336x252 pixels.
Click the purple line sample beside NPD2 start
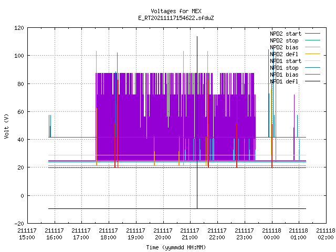pos(312,34)
